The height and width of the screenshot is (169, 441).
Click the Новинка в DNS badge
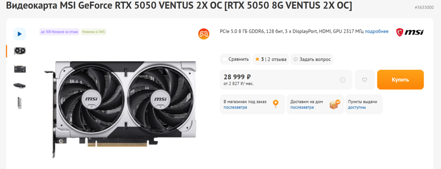[93, 32]
